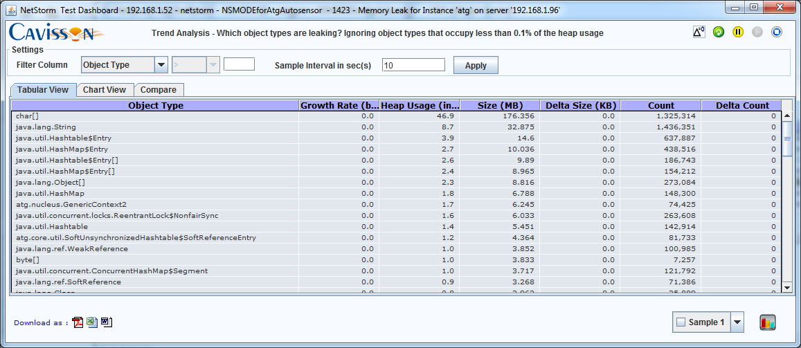Viewport: 801px width, 348px height.
Task: Download the report as Excel
Action: click(x=92, y=322)
